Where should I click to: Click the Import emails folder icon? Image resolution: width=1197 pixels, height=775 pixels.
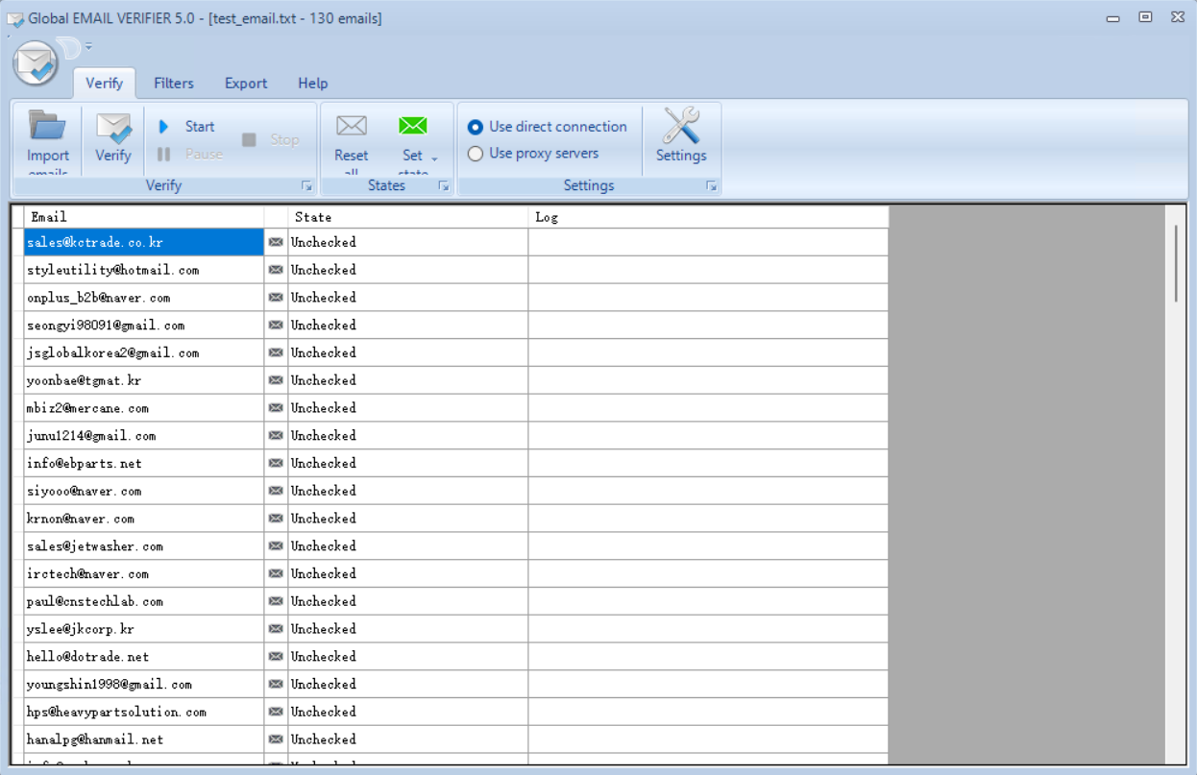[x=47, y=128]
